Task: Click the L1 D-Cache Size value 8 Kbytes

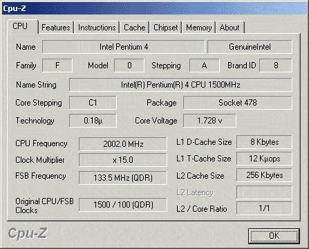Action: tap(264, 142)
